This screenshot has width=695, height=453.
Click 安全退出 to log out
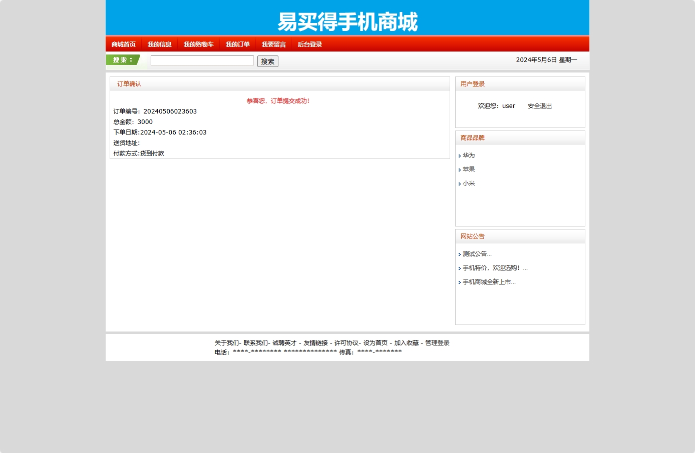[539, 105]
